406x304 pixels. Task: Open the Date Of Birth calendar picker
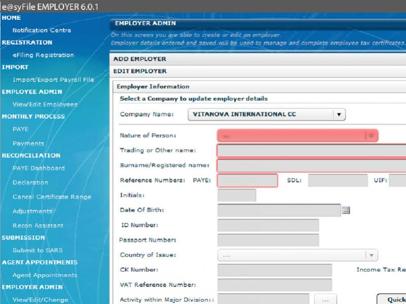pos(346,211)
